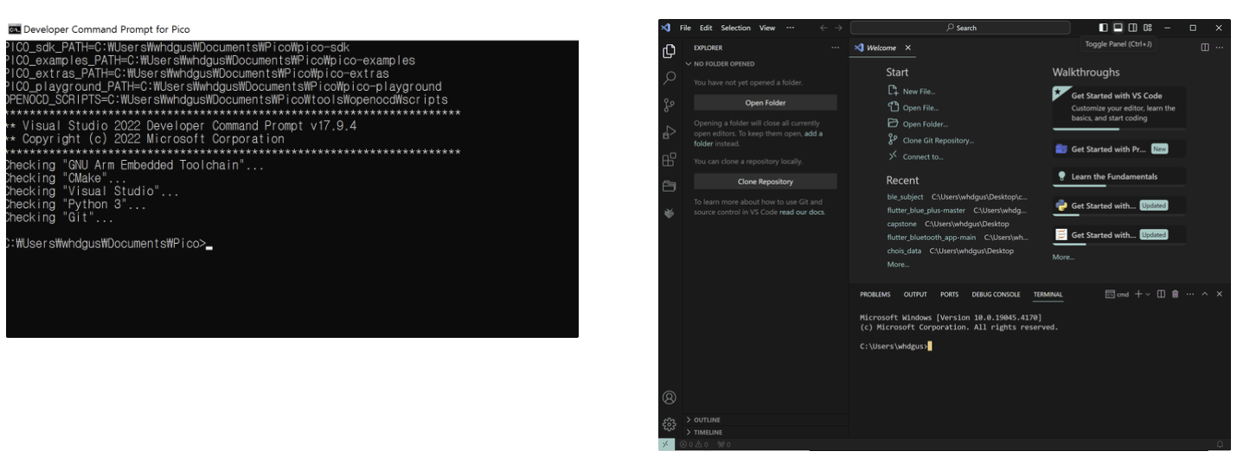The height and width of the screenshot is (464, 1250).
Task: Switch to the PORTS panel tab
Action: click(949, 295)
